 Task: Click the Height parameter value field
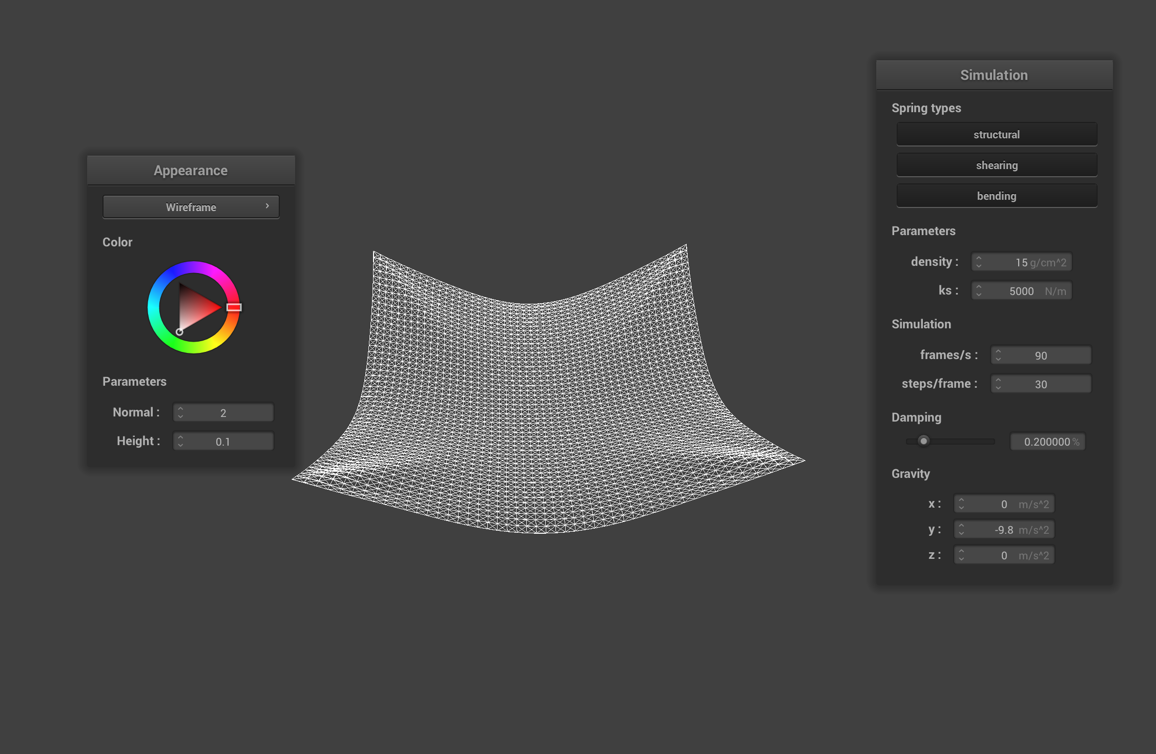coord(223,442)
